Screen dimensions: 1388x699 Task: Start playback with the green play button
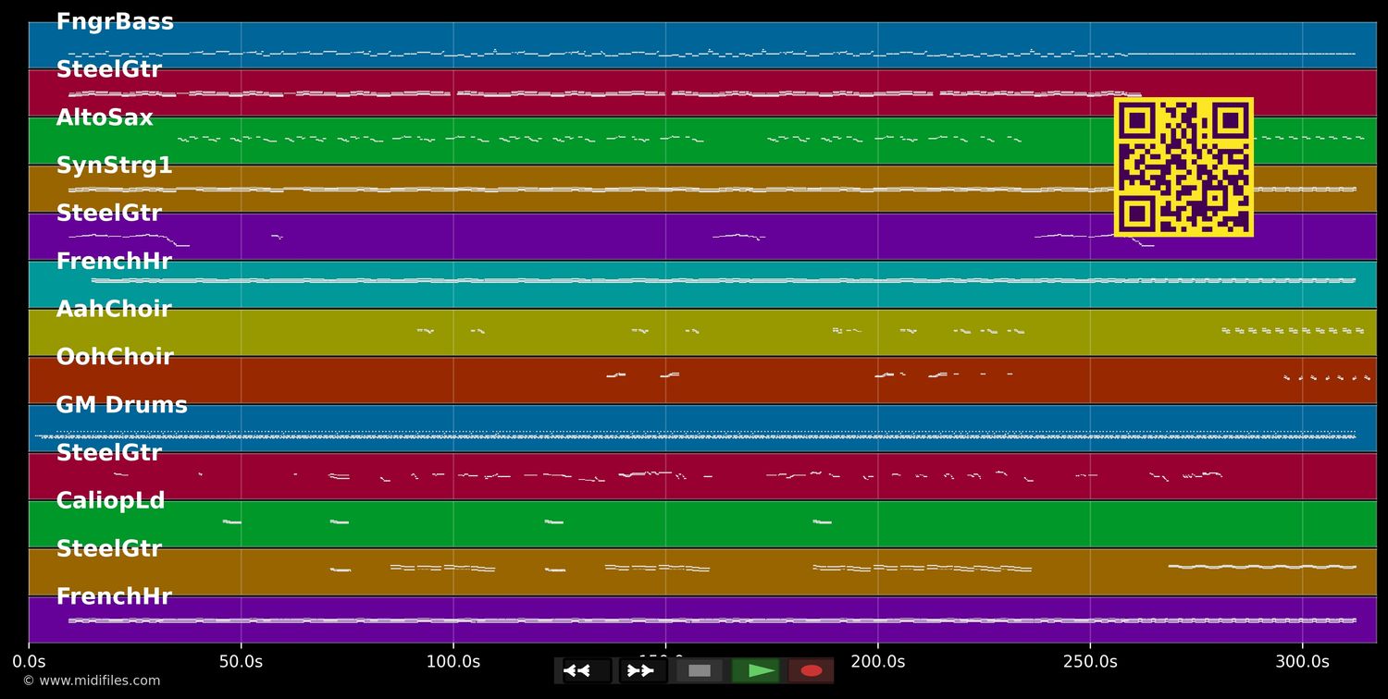point(762,670)
